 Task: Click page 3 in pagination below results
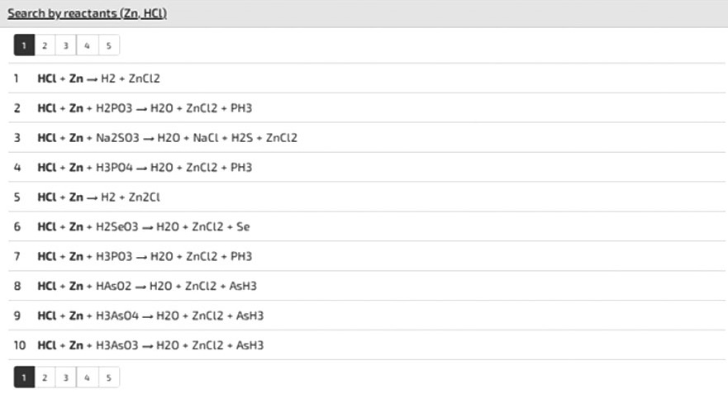click(x=65, y=378)
